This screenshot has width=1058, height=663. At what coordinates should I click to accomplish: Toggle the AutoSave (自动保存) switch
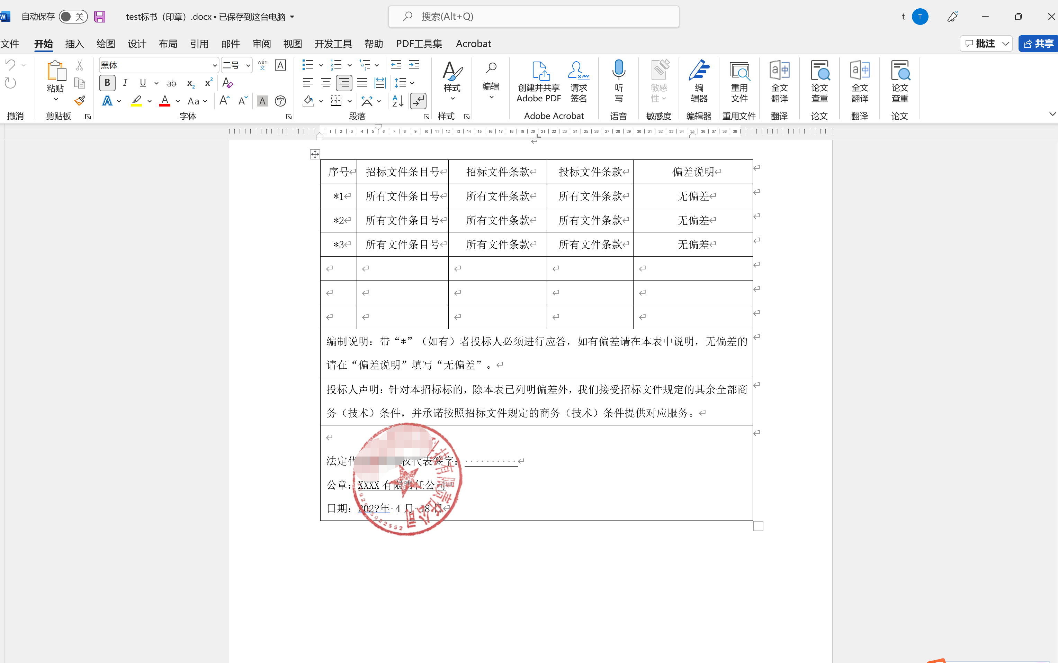click(x=73, y=17)
